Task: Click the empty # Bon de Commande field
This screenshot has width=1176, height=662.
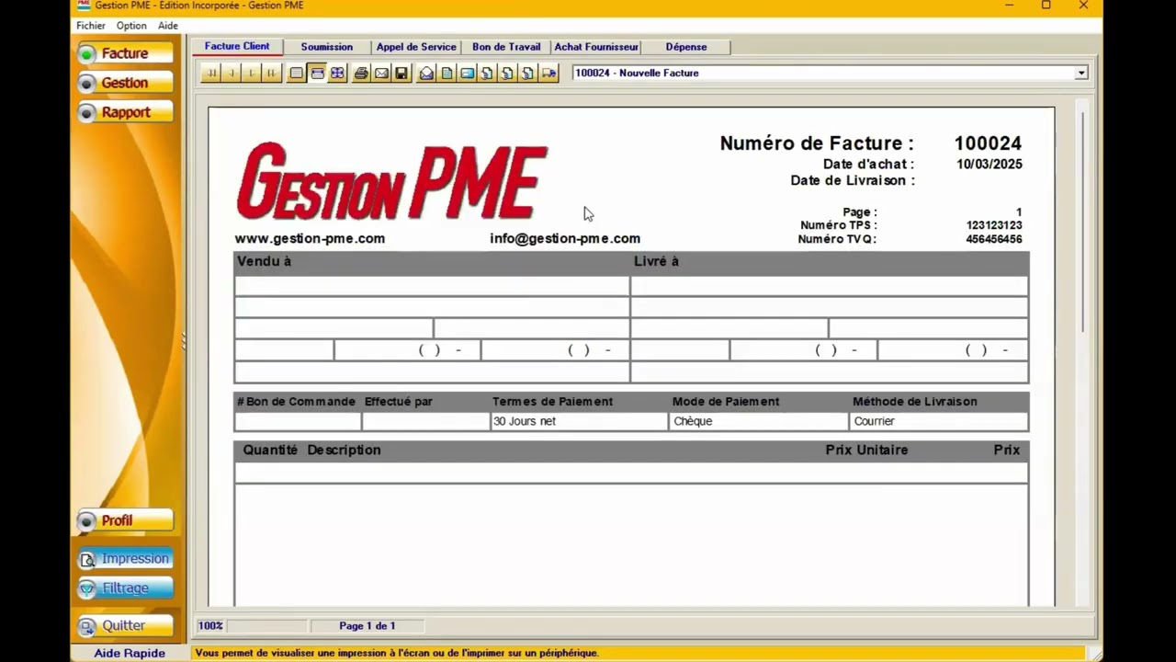Action: click(x=298, y=421)
